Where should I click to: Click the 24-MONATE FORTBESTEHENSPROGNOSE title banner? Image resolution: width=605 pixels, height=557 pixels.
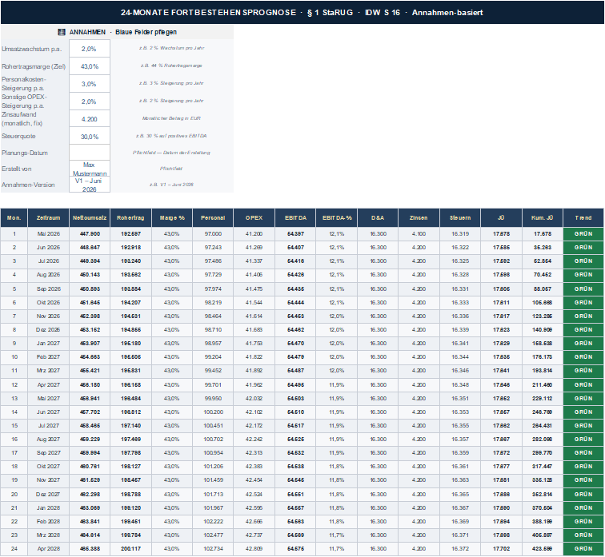pos(302,12)
